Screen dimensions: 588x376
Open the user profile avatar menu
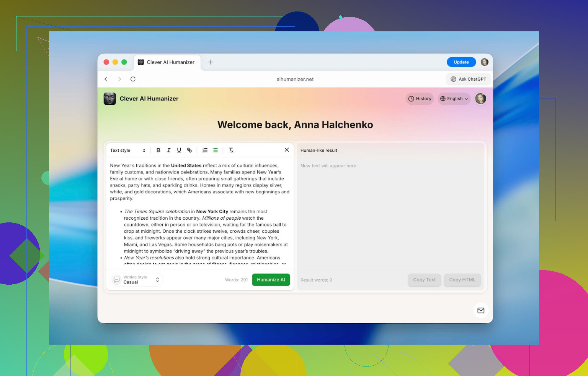click(480, 99)
